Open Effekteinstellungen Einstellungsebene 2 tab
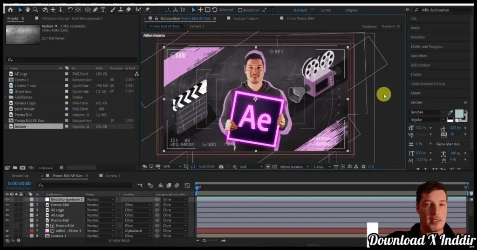Viewport: 477px width, 250px height. pyautogui.click(x=72, y=18)
